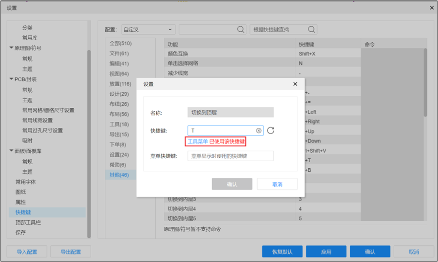Open 吸附 settings
Screen dimensions: 438x262
[x=27, y=141]
